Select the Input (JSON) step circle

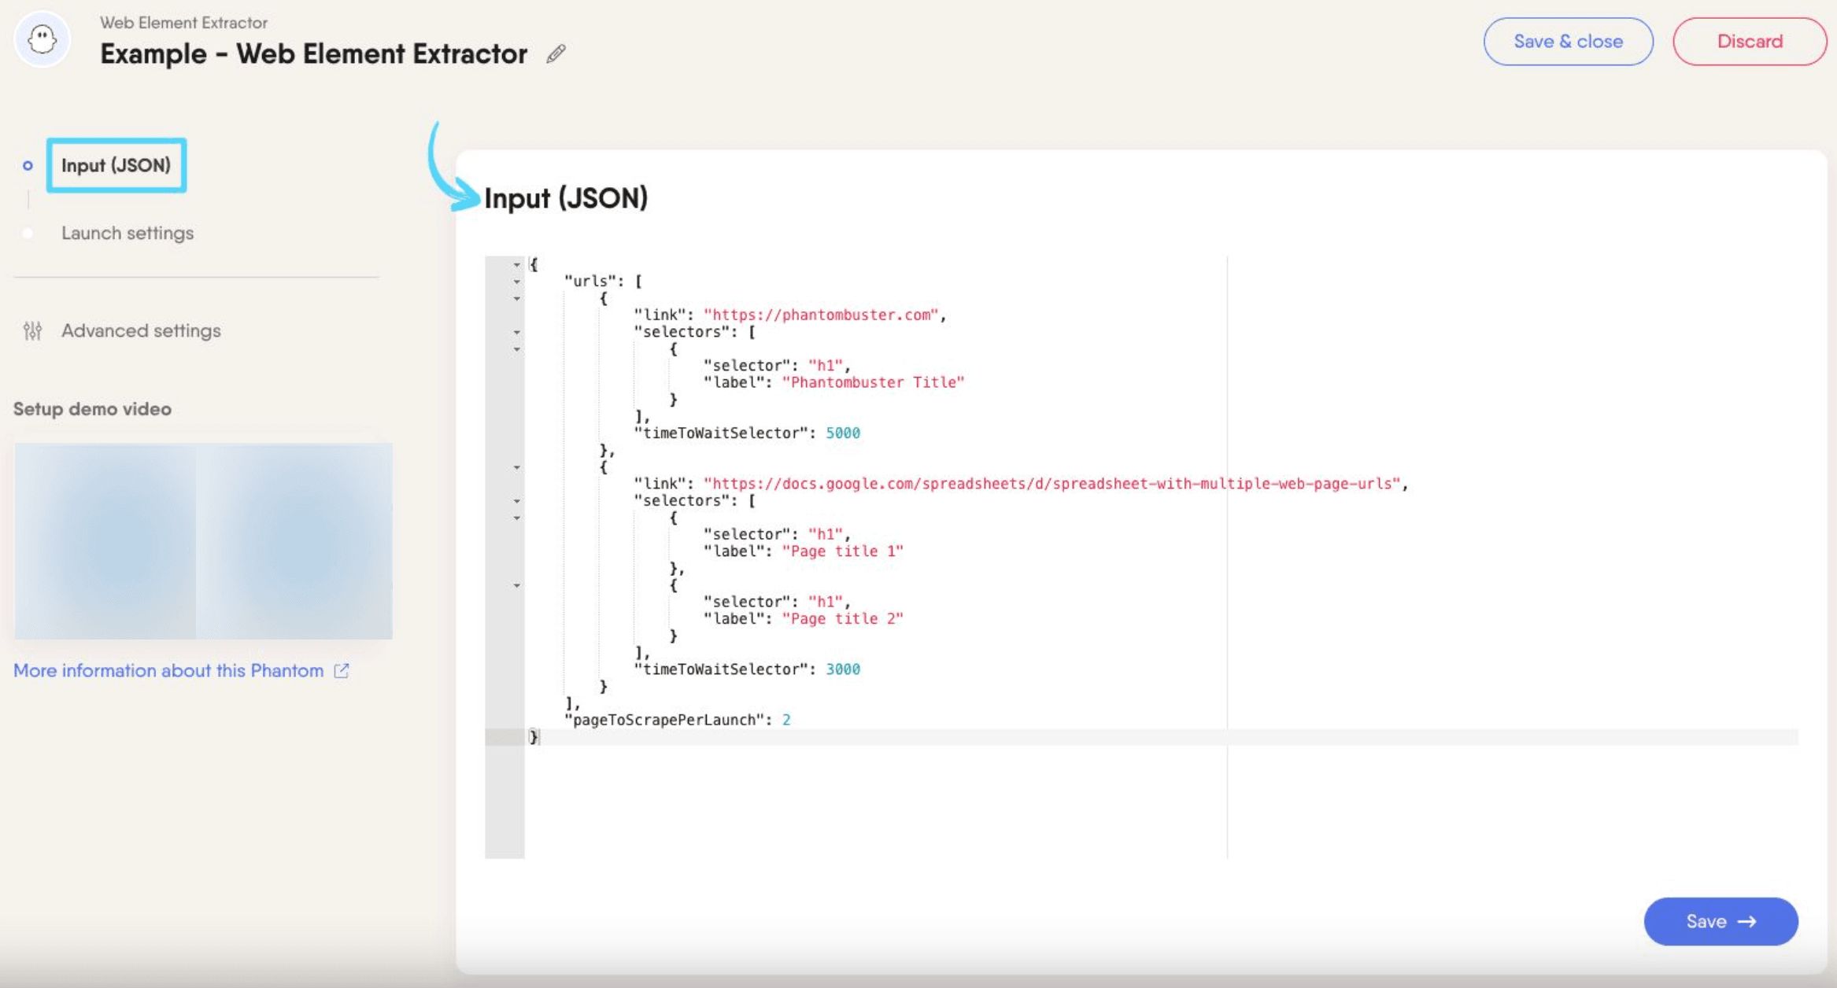coord(28,165)
